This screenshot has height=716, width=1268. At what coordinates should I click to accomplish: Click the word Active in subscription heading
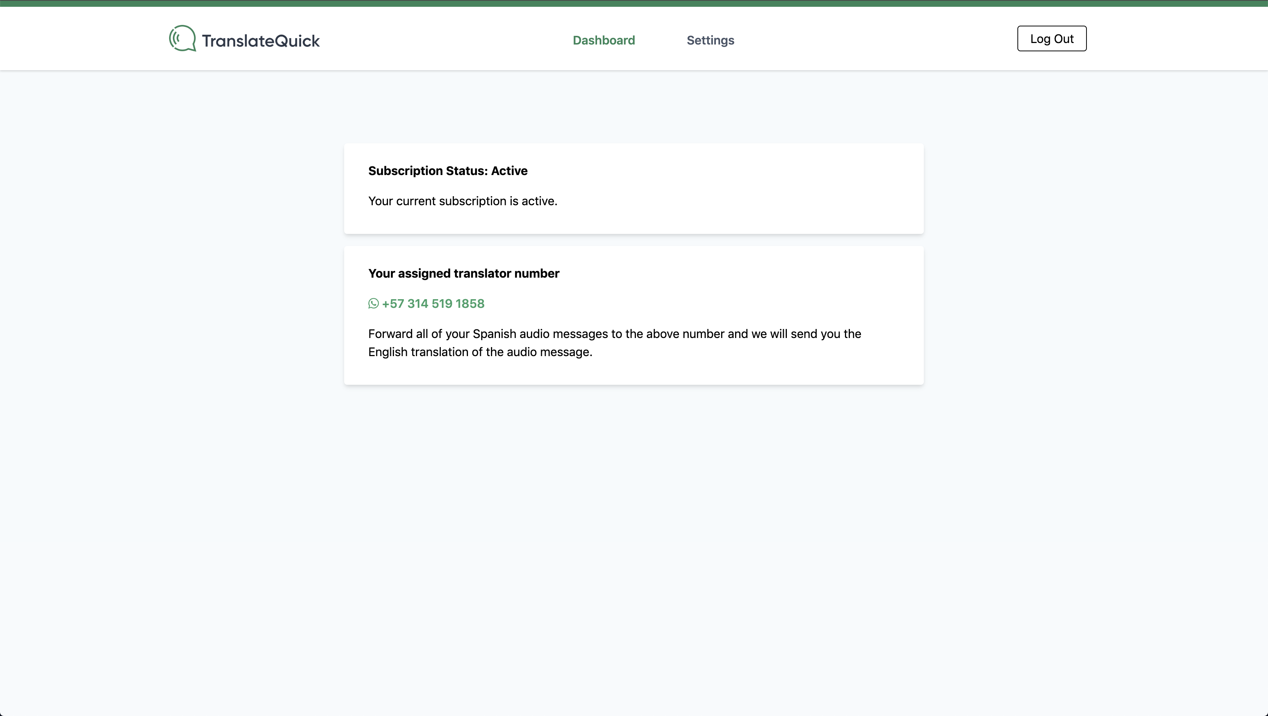click(x=509, y=171)
